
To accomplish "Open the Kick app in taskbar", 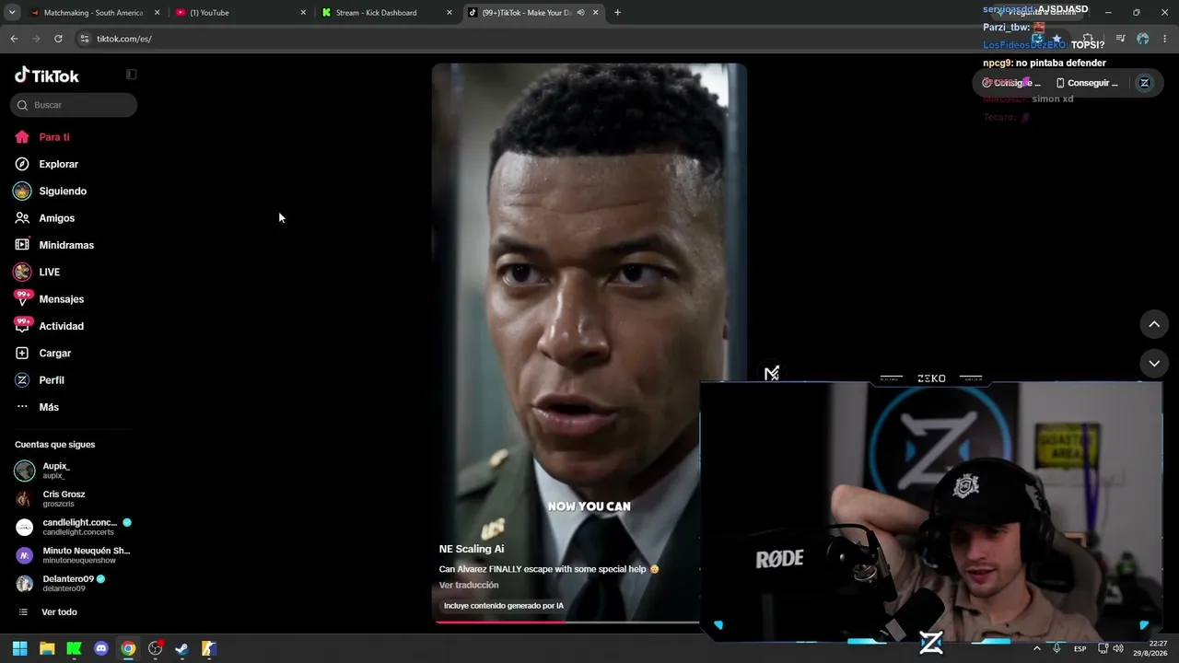I will click(x=74, y=648).
